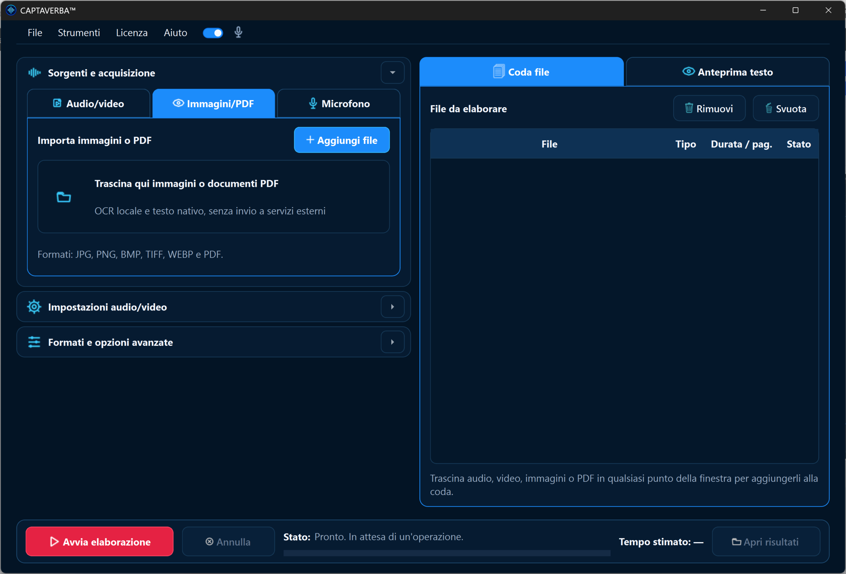Click the 'Formati: JPG, PNG, BMP' text
Image resolution: width=846 pixels, height=574 pixels.
point(130,254)
